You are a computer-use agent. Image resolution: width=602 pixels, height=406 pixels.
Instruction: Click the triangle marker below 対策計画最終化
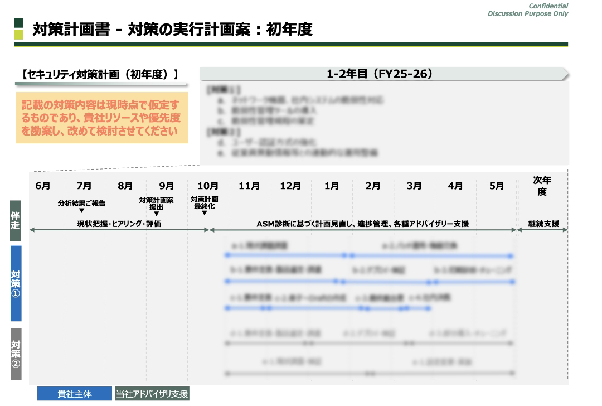click(x=204, y=213)
